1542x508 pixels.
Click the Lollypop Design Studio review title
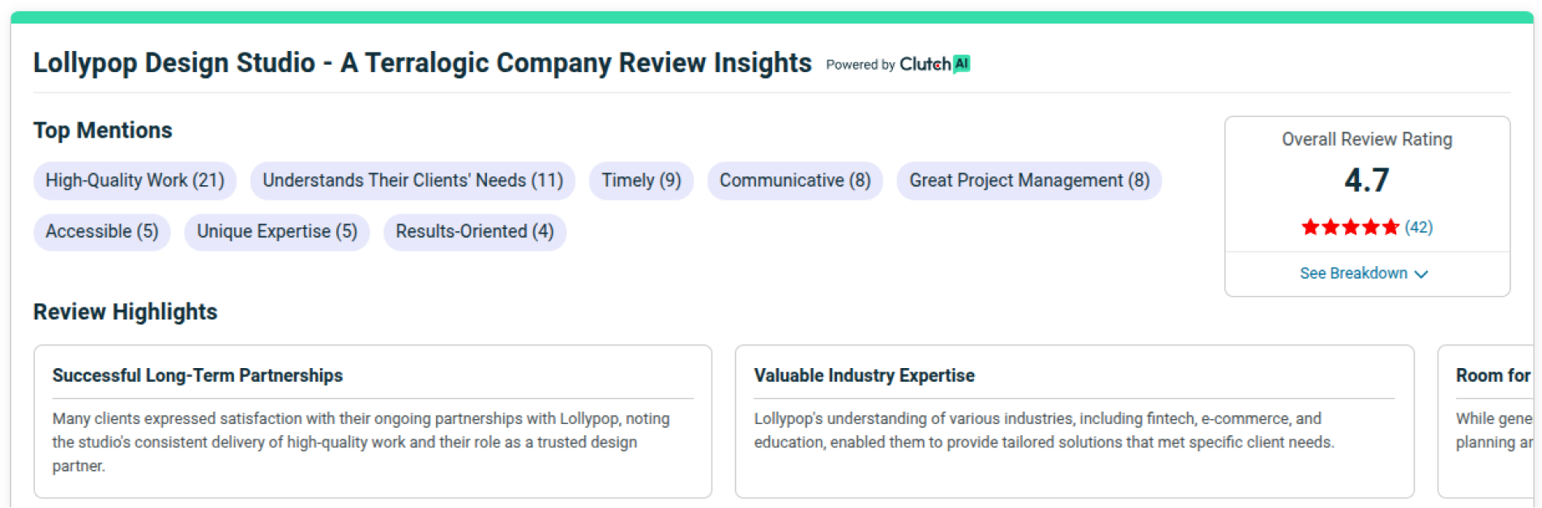point(421,62)
